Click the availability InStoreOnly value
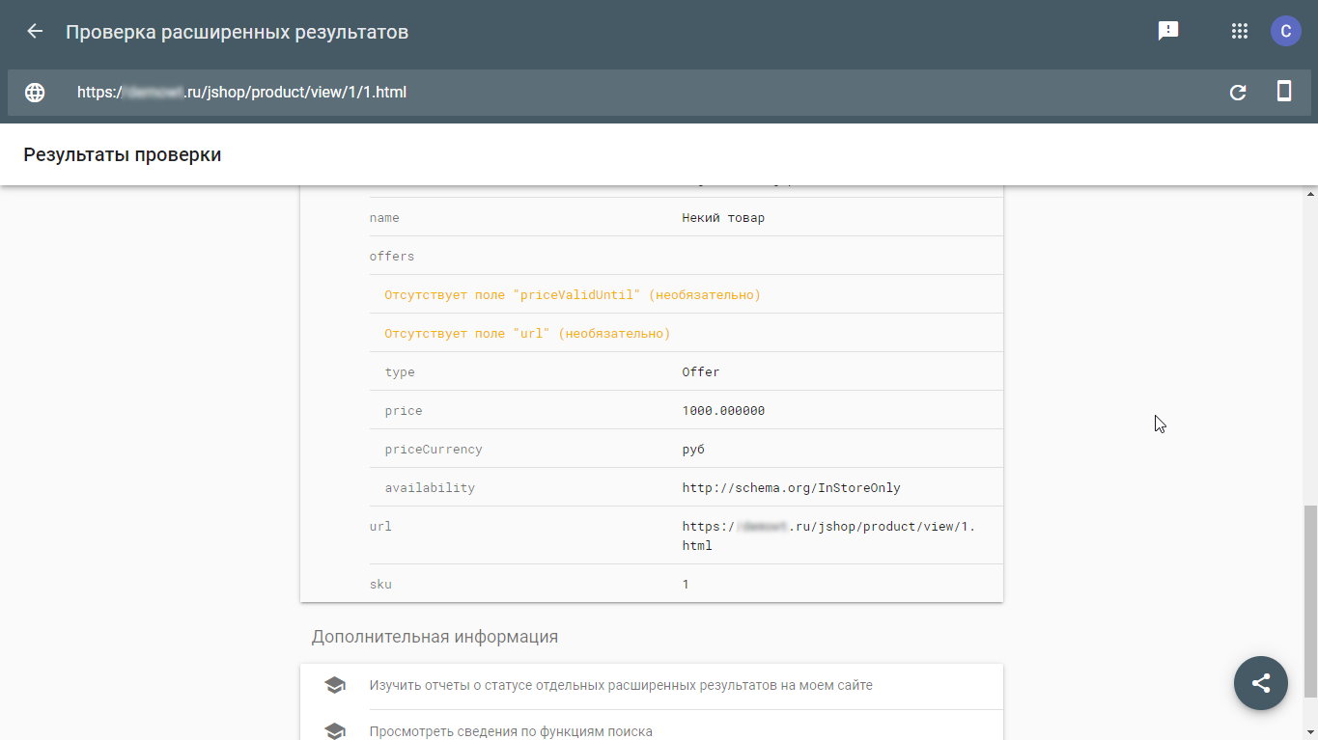1318x740 pixels. click(x=791, y=488)
